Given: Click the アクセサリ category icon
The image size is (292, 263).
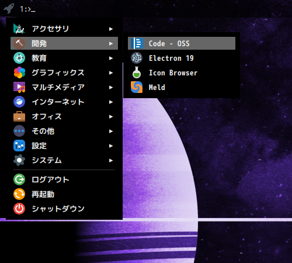Looking at the screenshot, I should (19, 29).
